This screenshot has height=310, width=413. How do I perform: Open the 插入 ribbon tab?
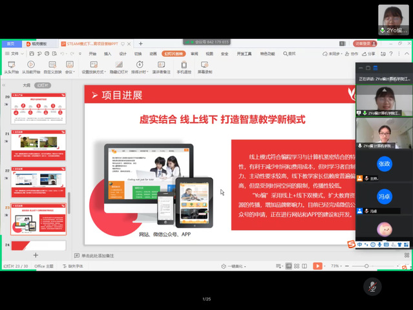pyautogui.click(x=107, y=54)
